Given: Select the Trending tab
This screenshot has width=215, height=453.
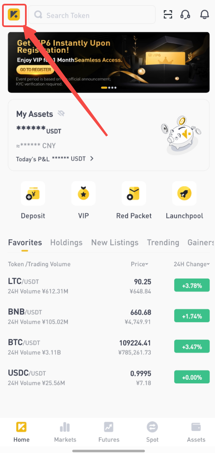Looking at the screenshot, I should 163,243.
